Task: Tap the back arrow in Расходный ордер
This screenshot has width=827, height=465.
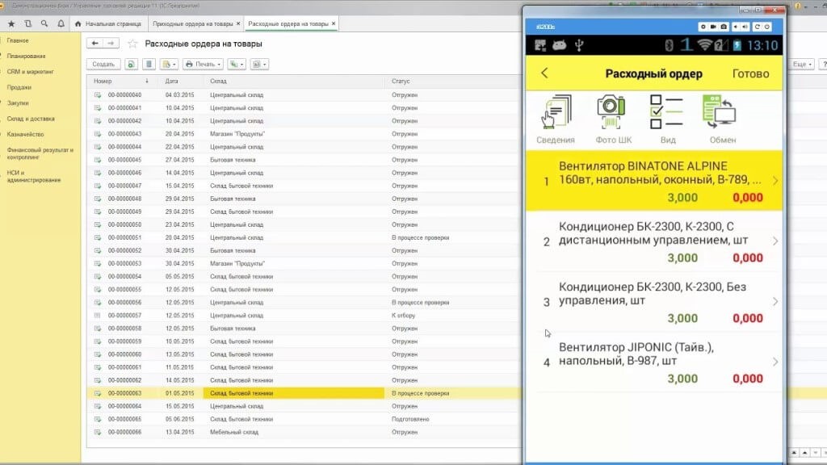Action: coord(544,73)
